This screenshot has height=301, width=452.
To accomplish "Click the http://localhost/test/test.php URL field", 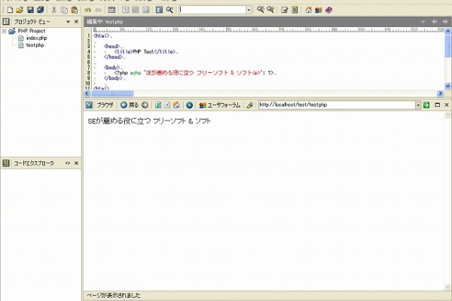I will (x=337, y=105).
